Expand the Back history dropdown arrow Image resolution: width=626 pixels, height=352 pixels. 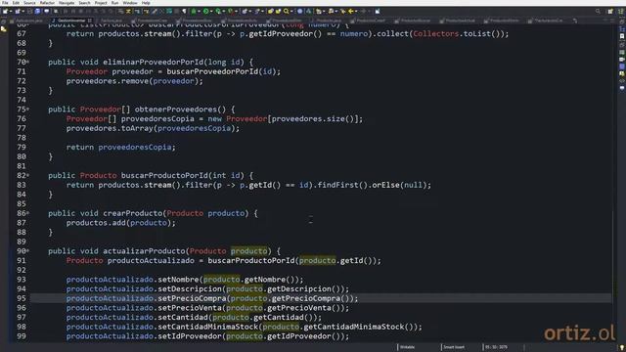coord(356,11)
